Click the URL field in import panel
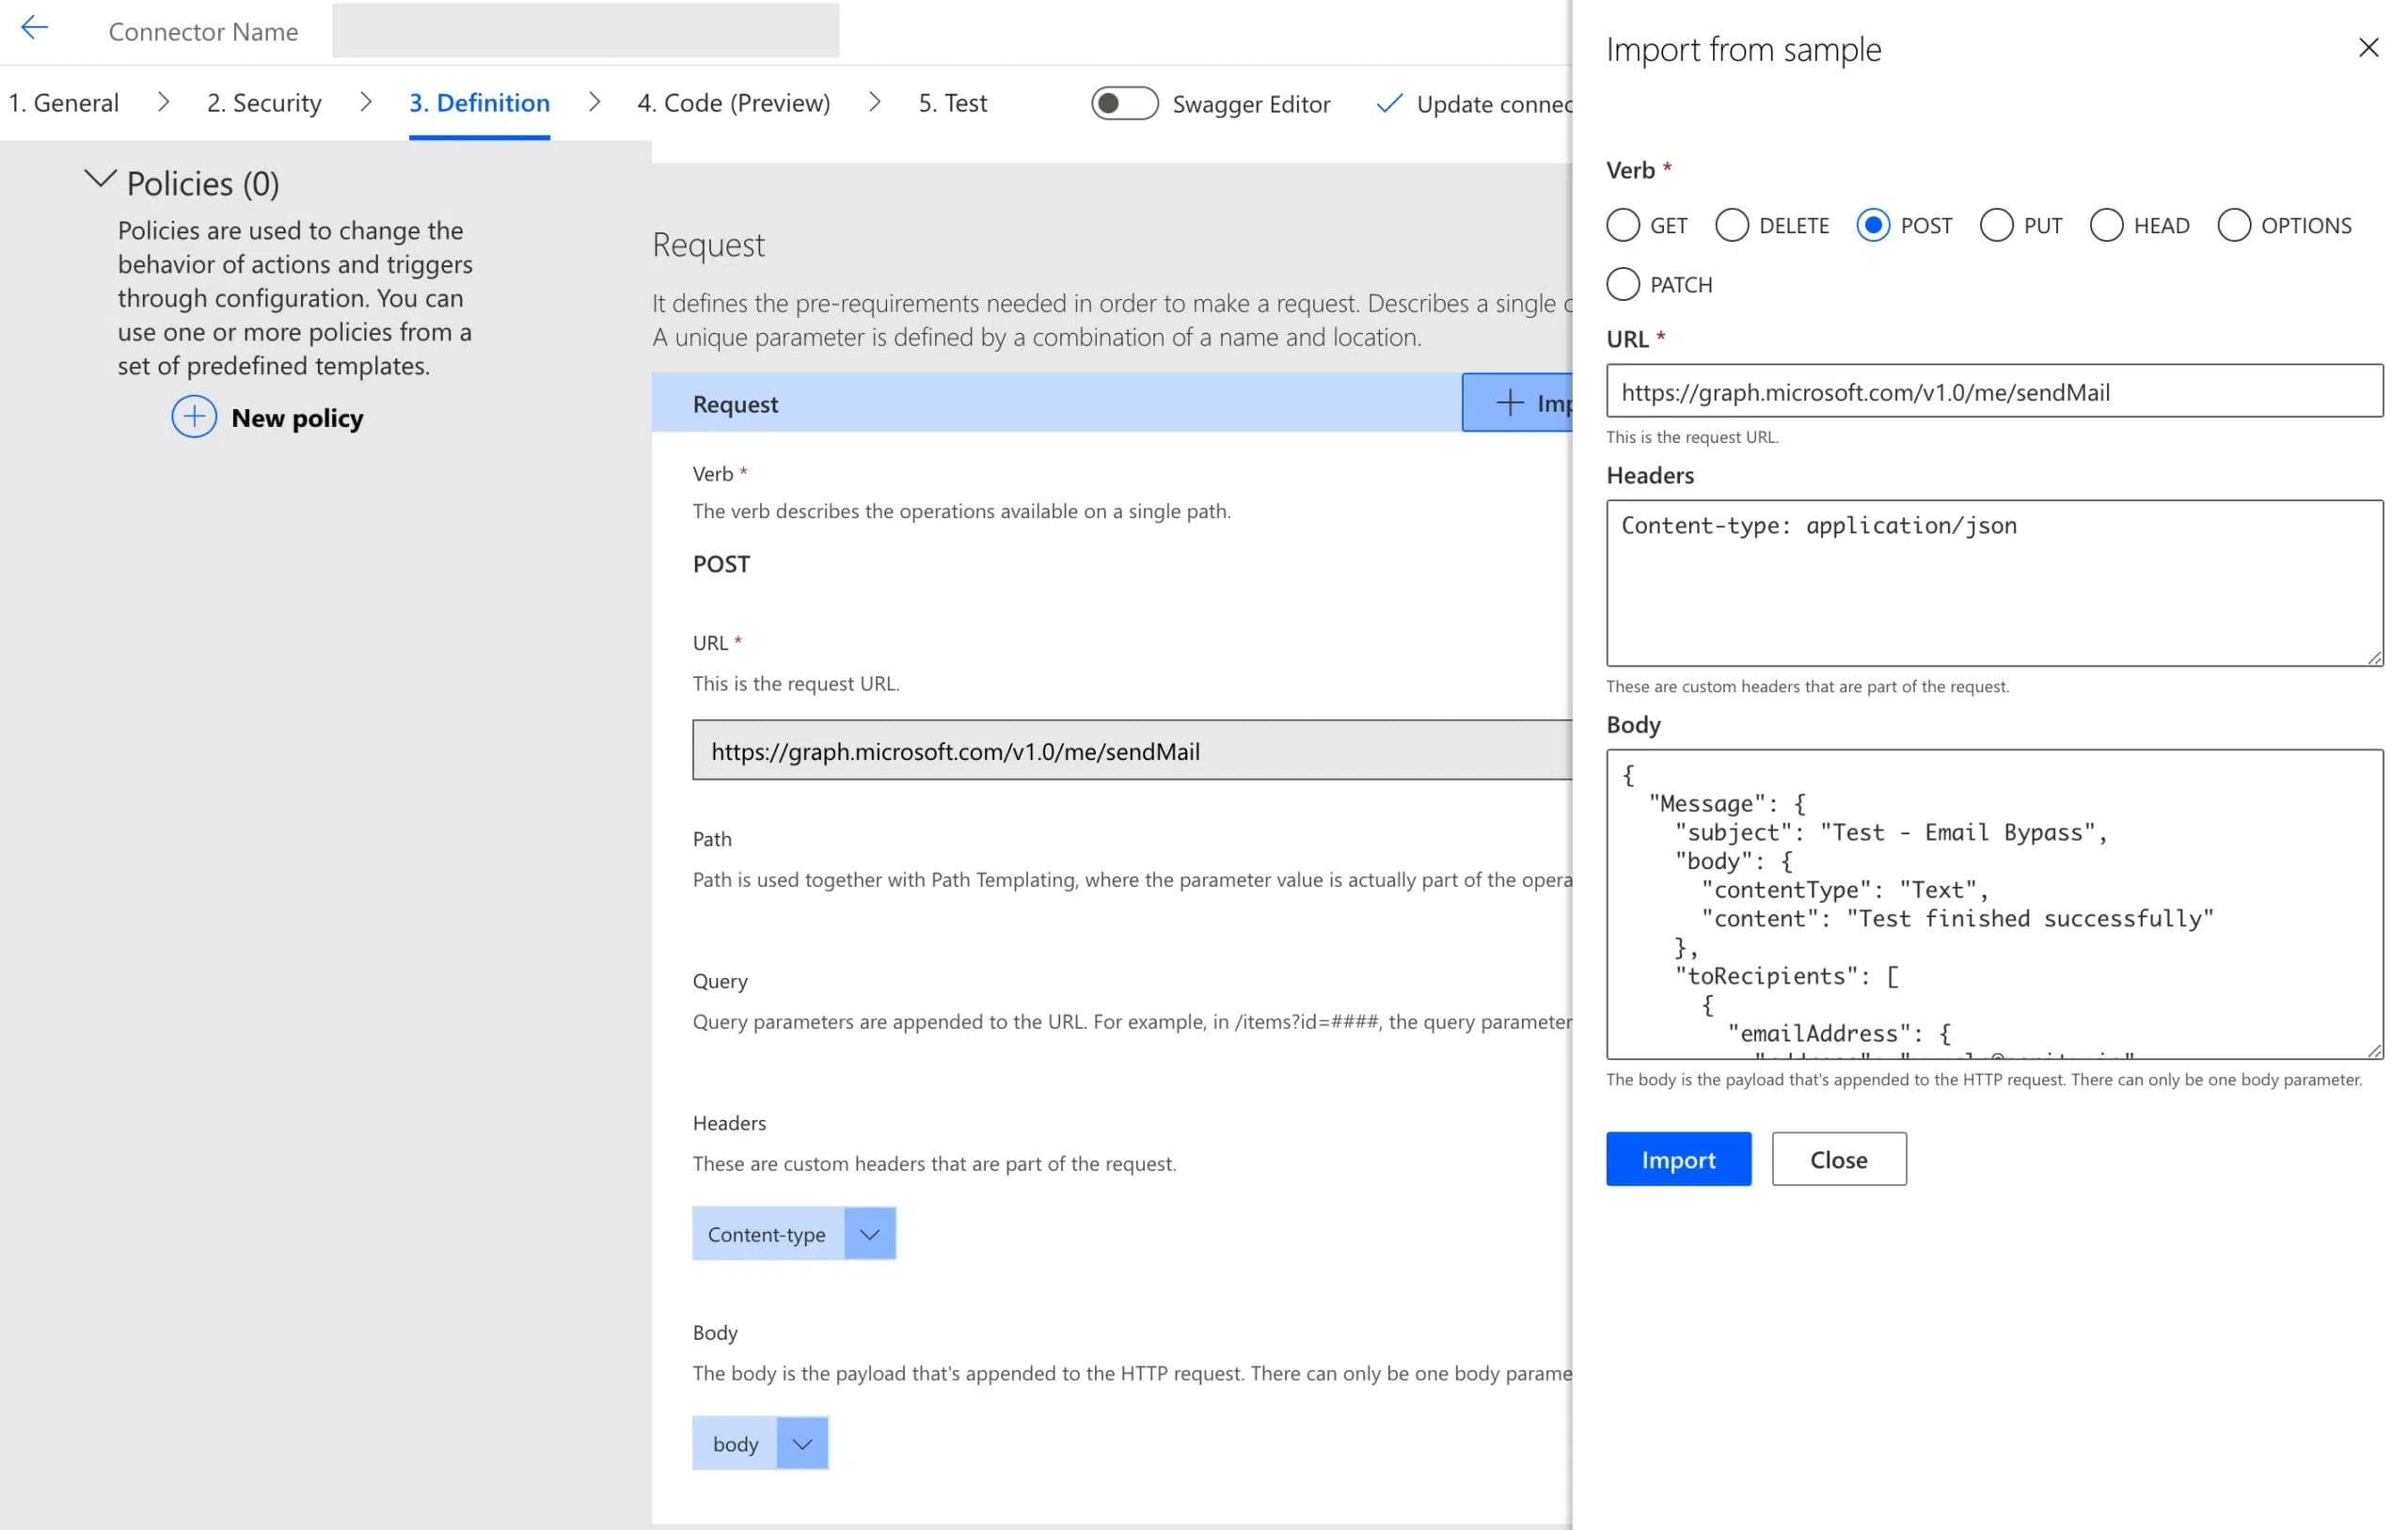Image resolution: width=2408 pixels, height=1530 pixels. [x=1993, y=392]
